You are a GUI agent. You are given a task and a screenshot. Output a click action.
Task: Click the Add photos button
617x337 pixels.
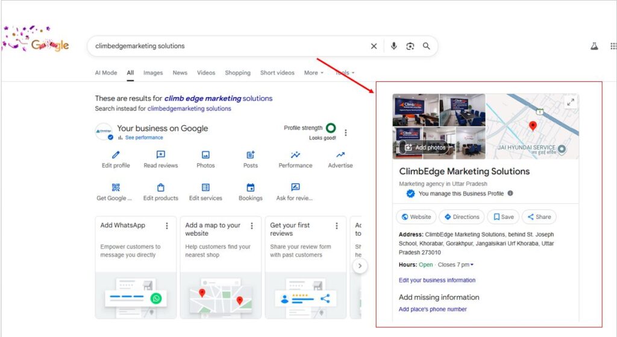point(425,147)
